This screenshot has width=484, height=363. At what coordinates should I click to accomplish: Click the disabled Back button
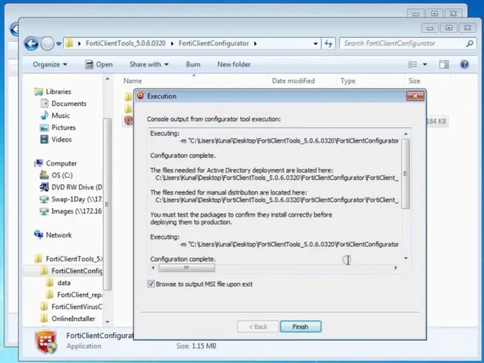point(258,327)
